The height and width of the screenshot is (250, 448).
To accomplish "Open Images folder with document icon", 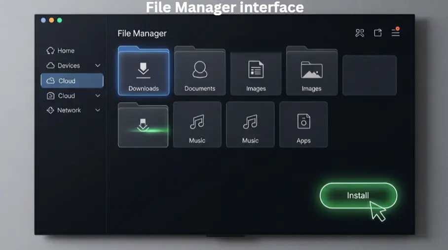I will click(x=256, y=73).
